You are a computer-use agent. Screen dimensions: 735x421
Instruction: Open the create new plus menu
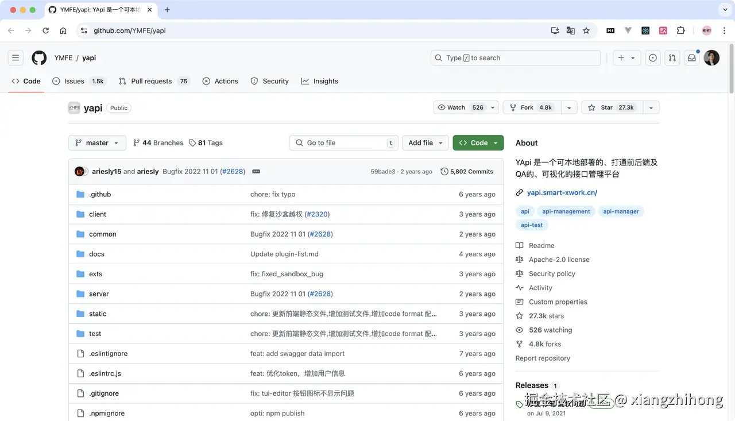[626, 58]
